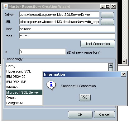Select Oracle in the Technology list

(x=24, y=98)
